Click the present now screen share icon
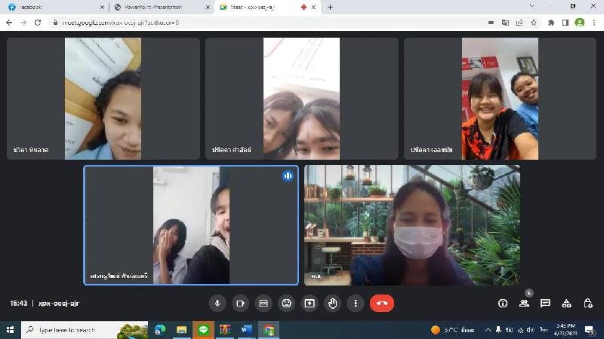The image size is (604, 339). (x=310, y=303)
